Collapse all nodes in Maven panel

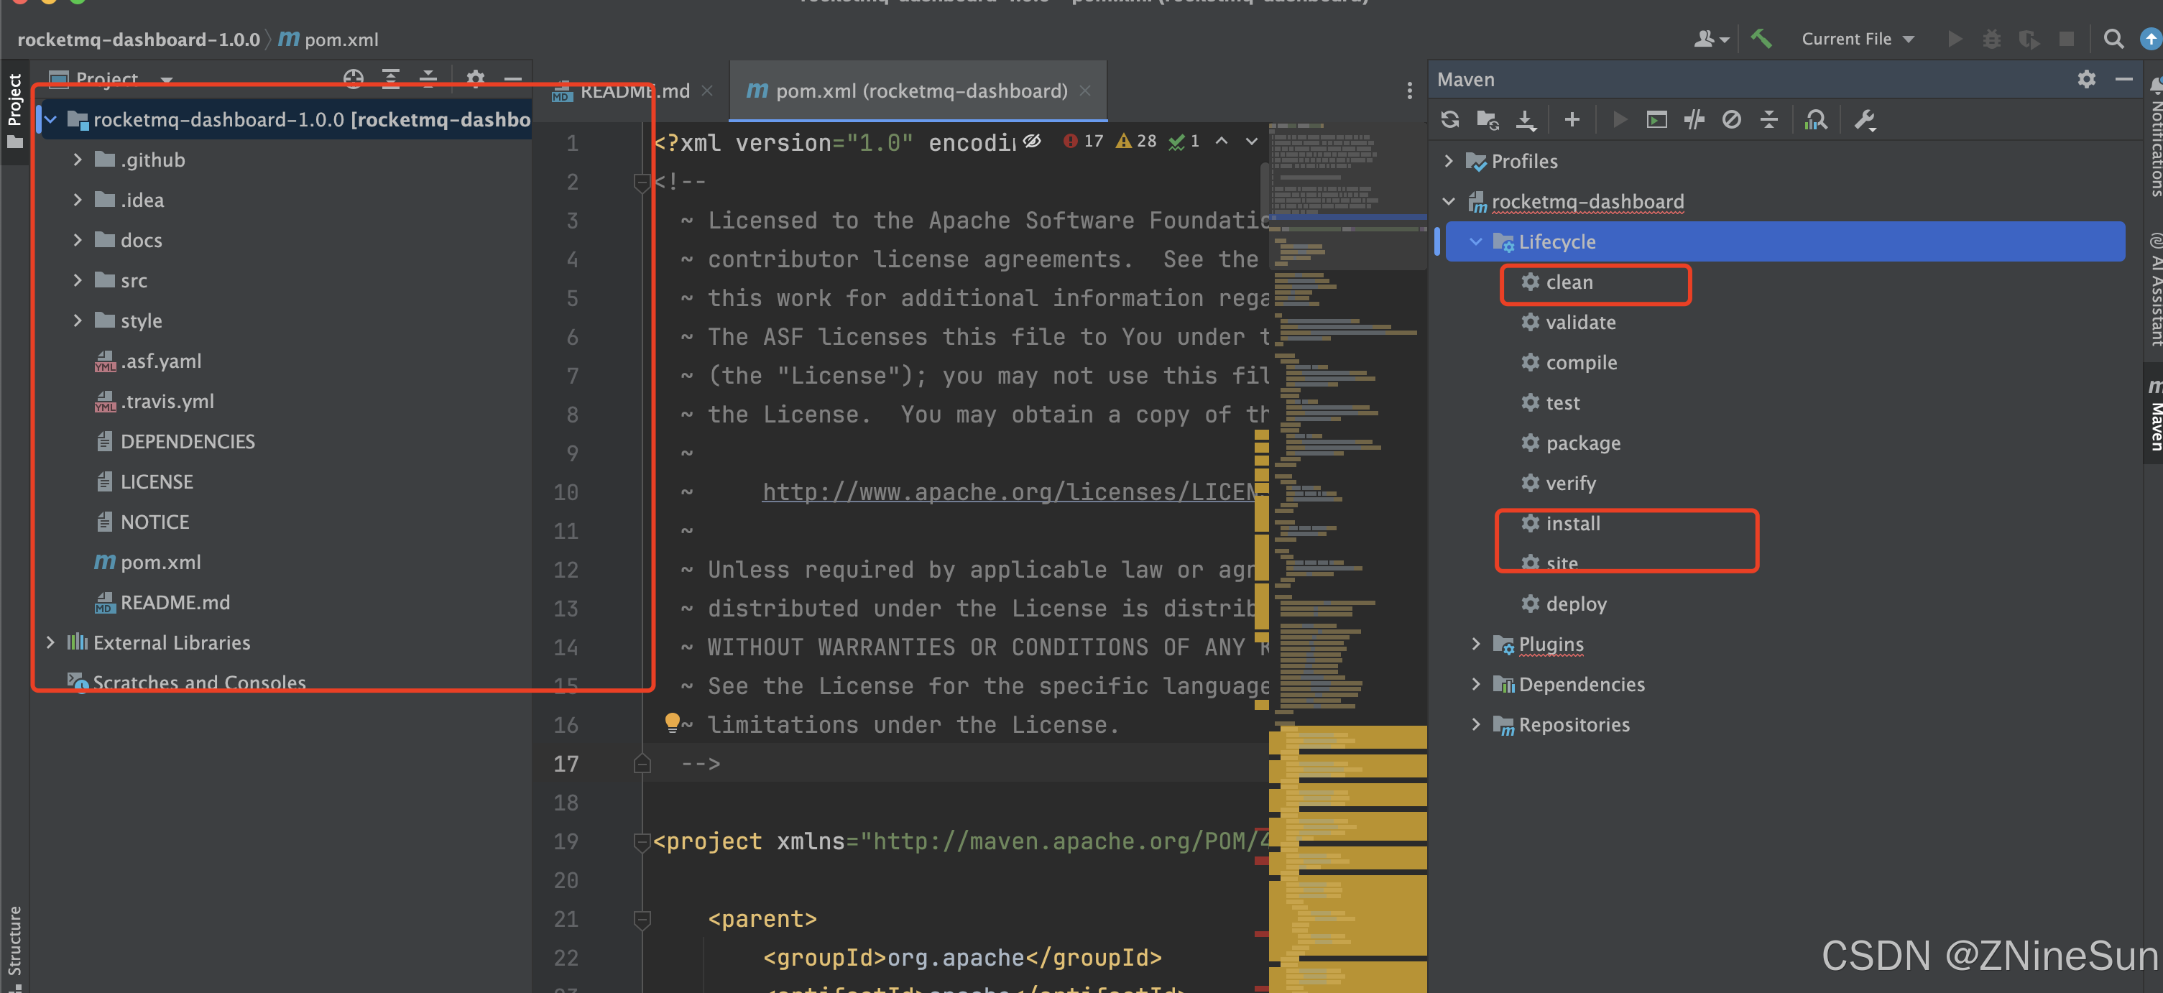click(1768, 120)
